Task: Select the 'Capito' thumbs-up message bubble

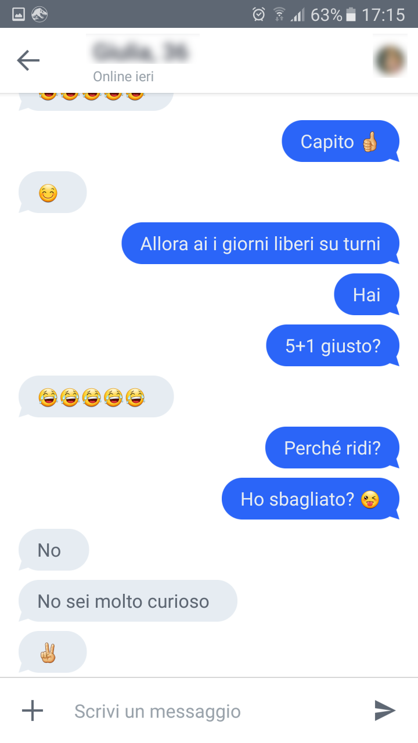Action: (341, 141)
